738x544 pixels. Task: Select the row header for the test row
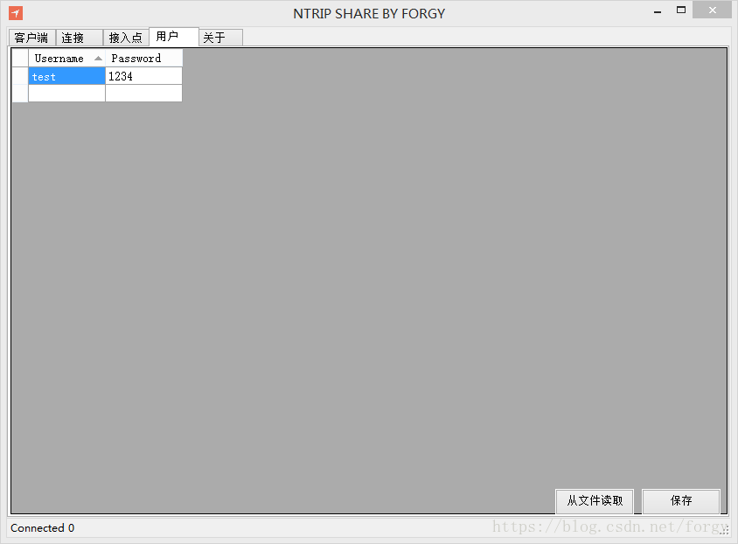click(20, 76)
